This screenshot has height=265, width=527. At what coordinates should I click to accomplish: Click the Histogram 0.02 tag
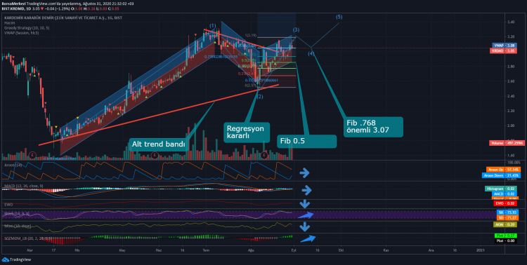tap(502, 189)
